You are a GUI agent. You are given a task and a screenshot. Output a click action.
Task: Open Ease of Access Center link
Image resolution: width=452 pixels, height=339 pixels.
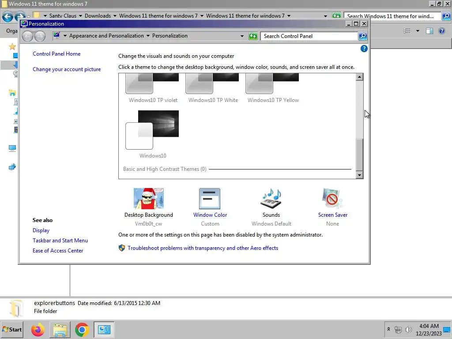click(x=58, y=251)
